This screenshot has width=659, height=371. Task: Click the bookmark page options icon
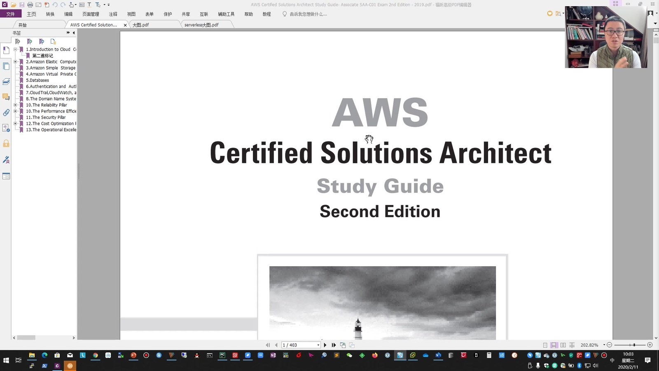(53, 41)
